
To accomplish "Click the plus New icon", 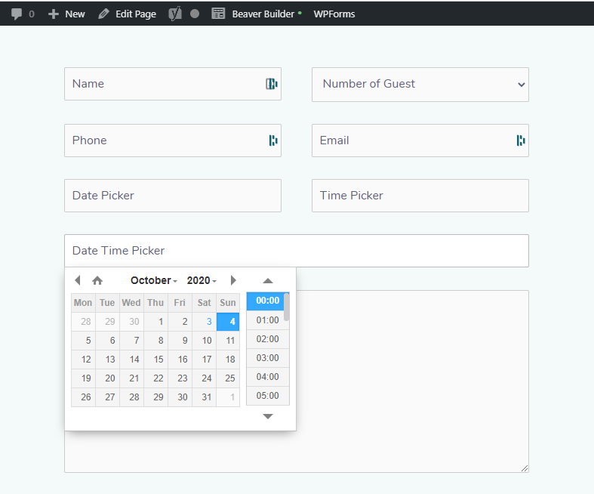I will [x=54, y=14].
